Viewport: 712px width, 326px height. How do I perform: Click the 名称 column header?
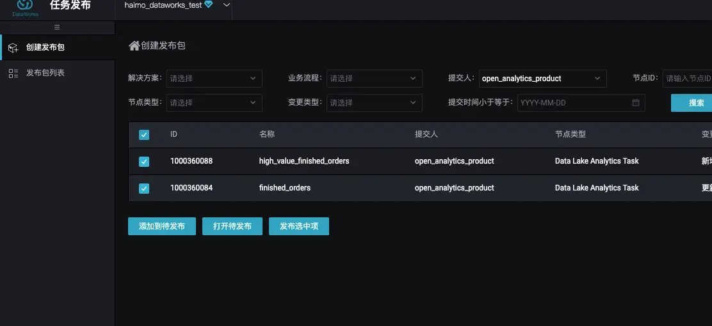pyautogui.click(x=267, y=134)
